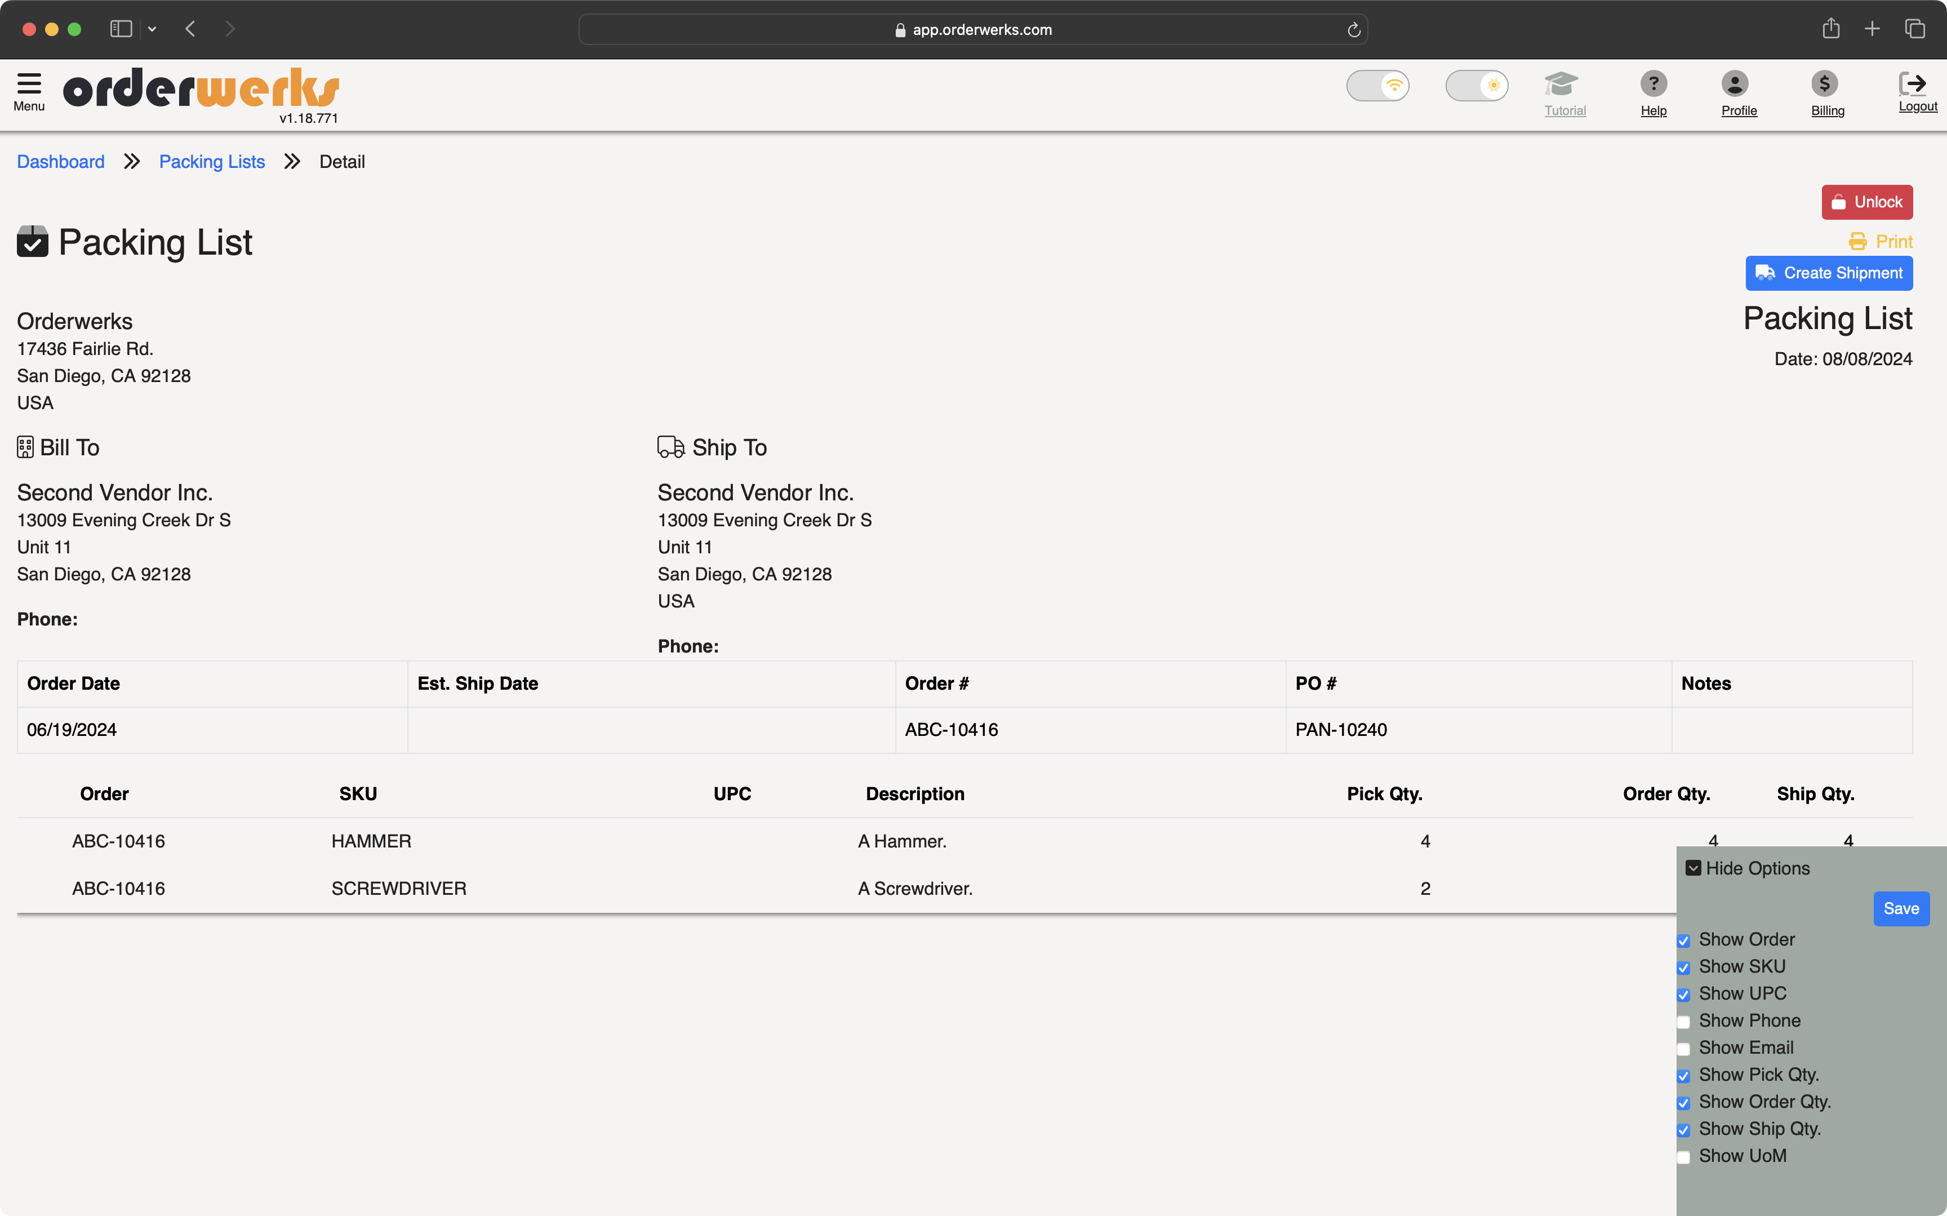The image size is (1947, 1216).
Task: Click the Profile link text
Action: tap(1739, 111)
